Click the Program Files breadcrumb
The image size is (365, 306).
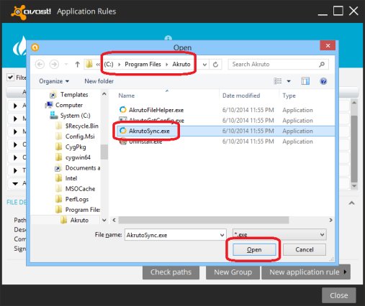(143, 64)
